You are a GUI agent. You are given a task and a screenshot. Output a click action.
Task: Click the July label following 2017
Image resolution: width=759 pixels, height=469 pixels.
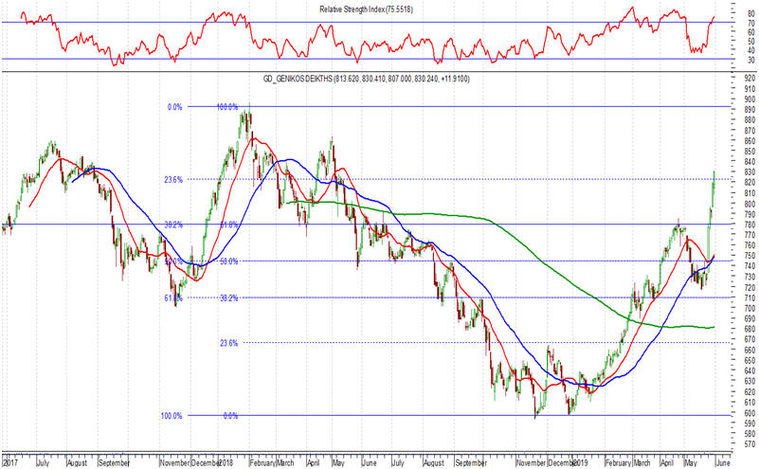(x=43, y=463)
